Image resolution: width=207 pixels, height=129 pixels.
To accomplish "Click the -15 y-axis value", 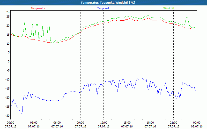I will pyautogui.click(x=8, y=88).
